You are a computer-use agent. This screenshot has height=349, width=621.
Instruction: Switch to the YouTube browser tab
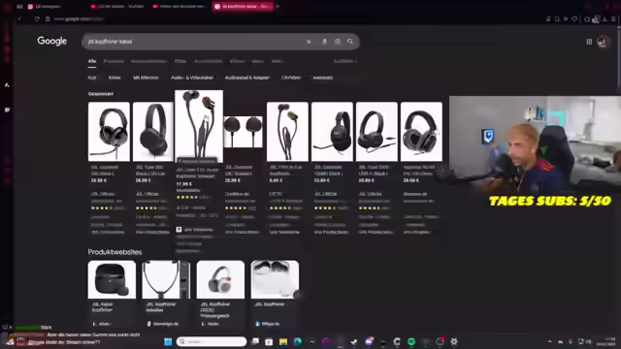point(117,7)
